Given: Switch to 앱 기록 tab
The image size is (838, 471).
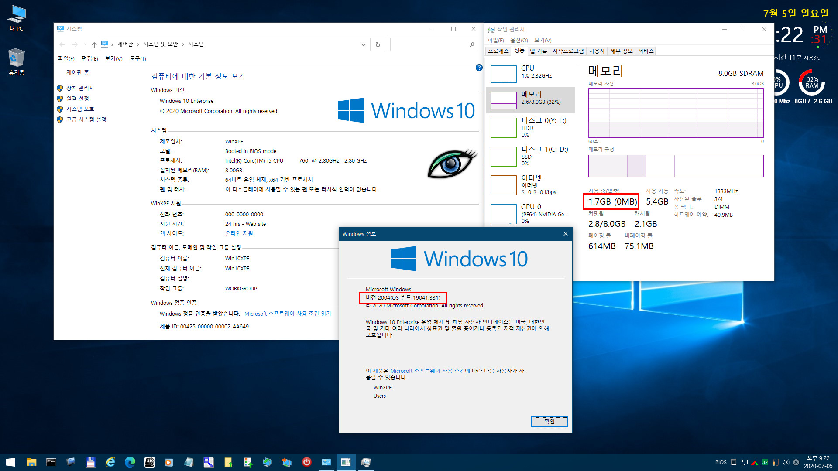Looking at the screenshot, I should pyautogui.click(x=538, y=51).
